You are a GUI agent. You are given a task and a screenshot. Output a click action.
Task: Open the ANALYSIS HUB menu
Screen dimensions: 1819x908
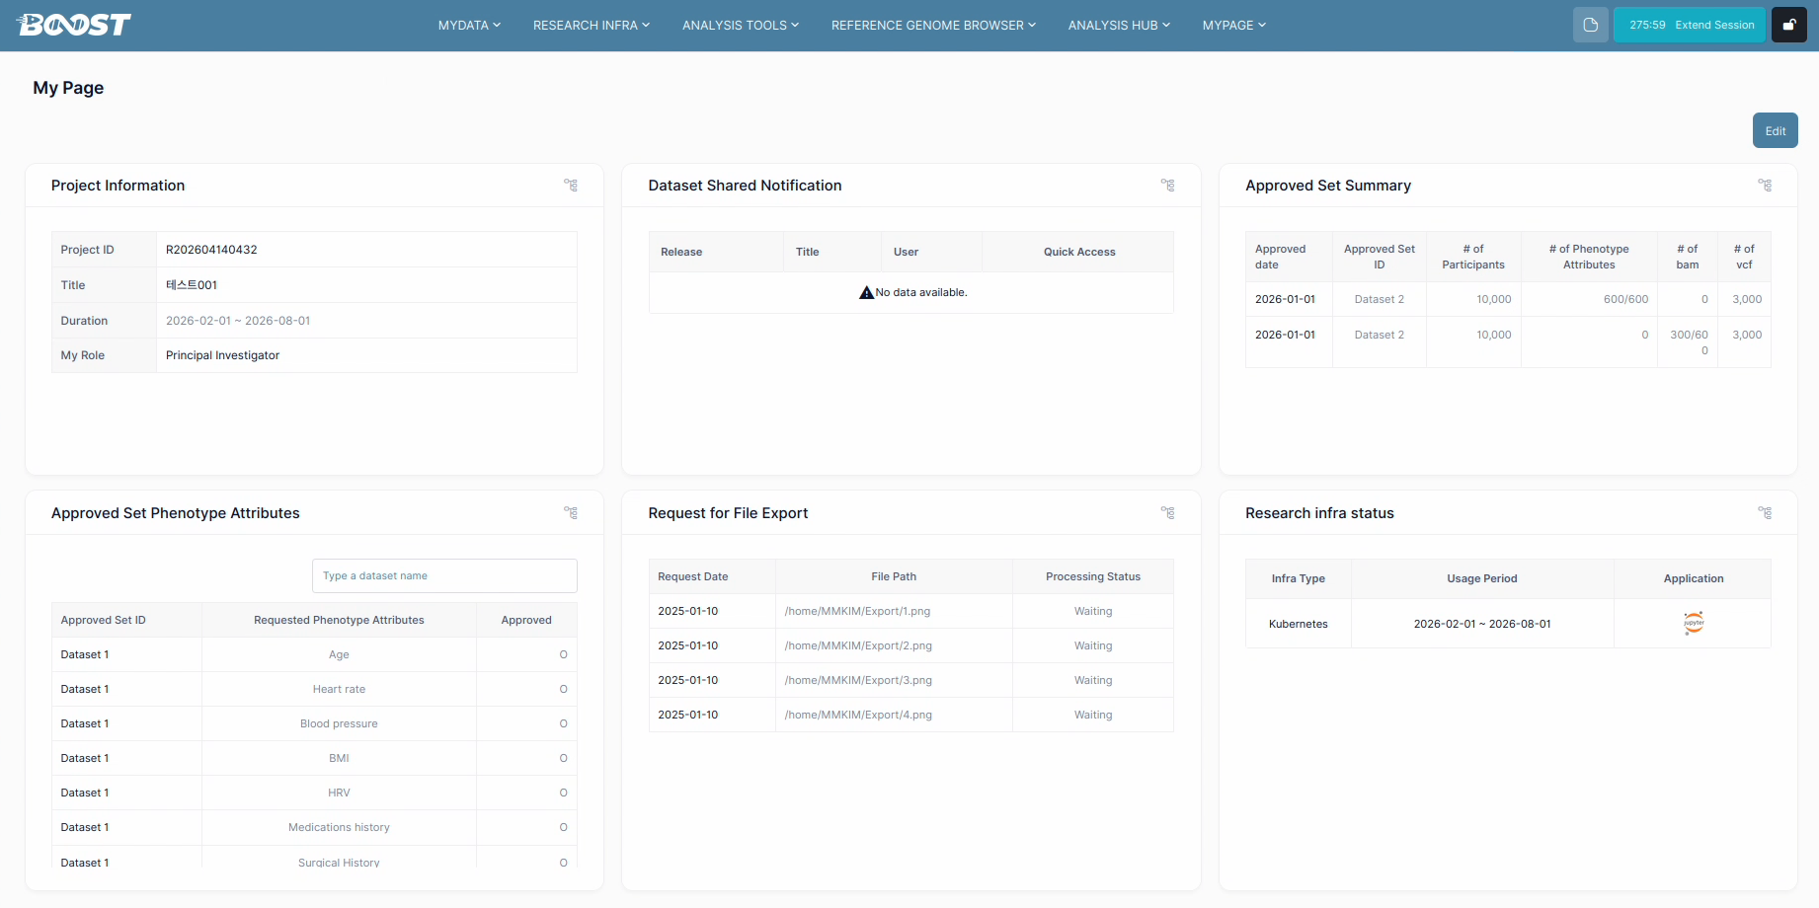click(1119, 25)
